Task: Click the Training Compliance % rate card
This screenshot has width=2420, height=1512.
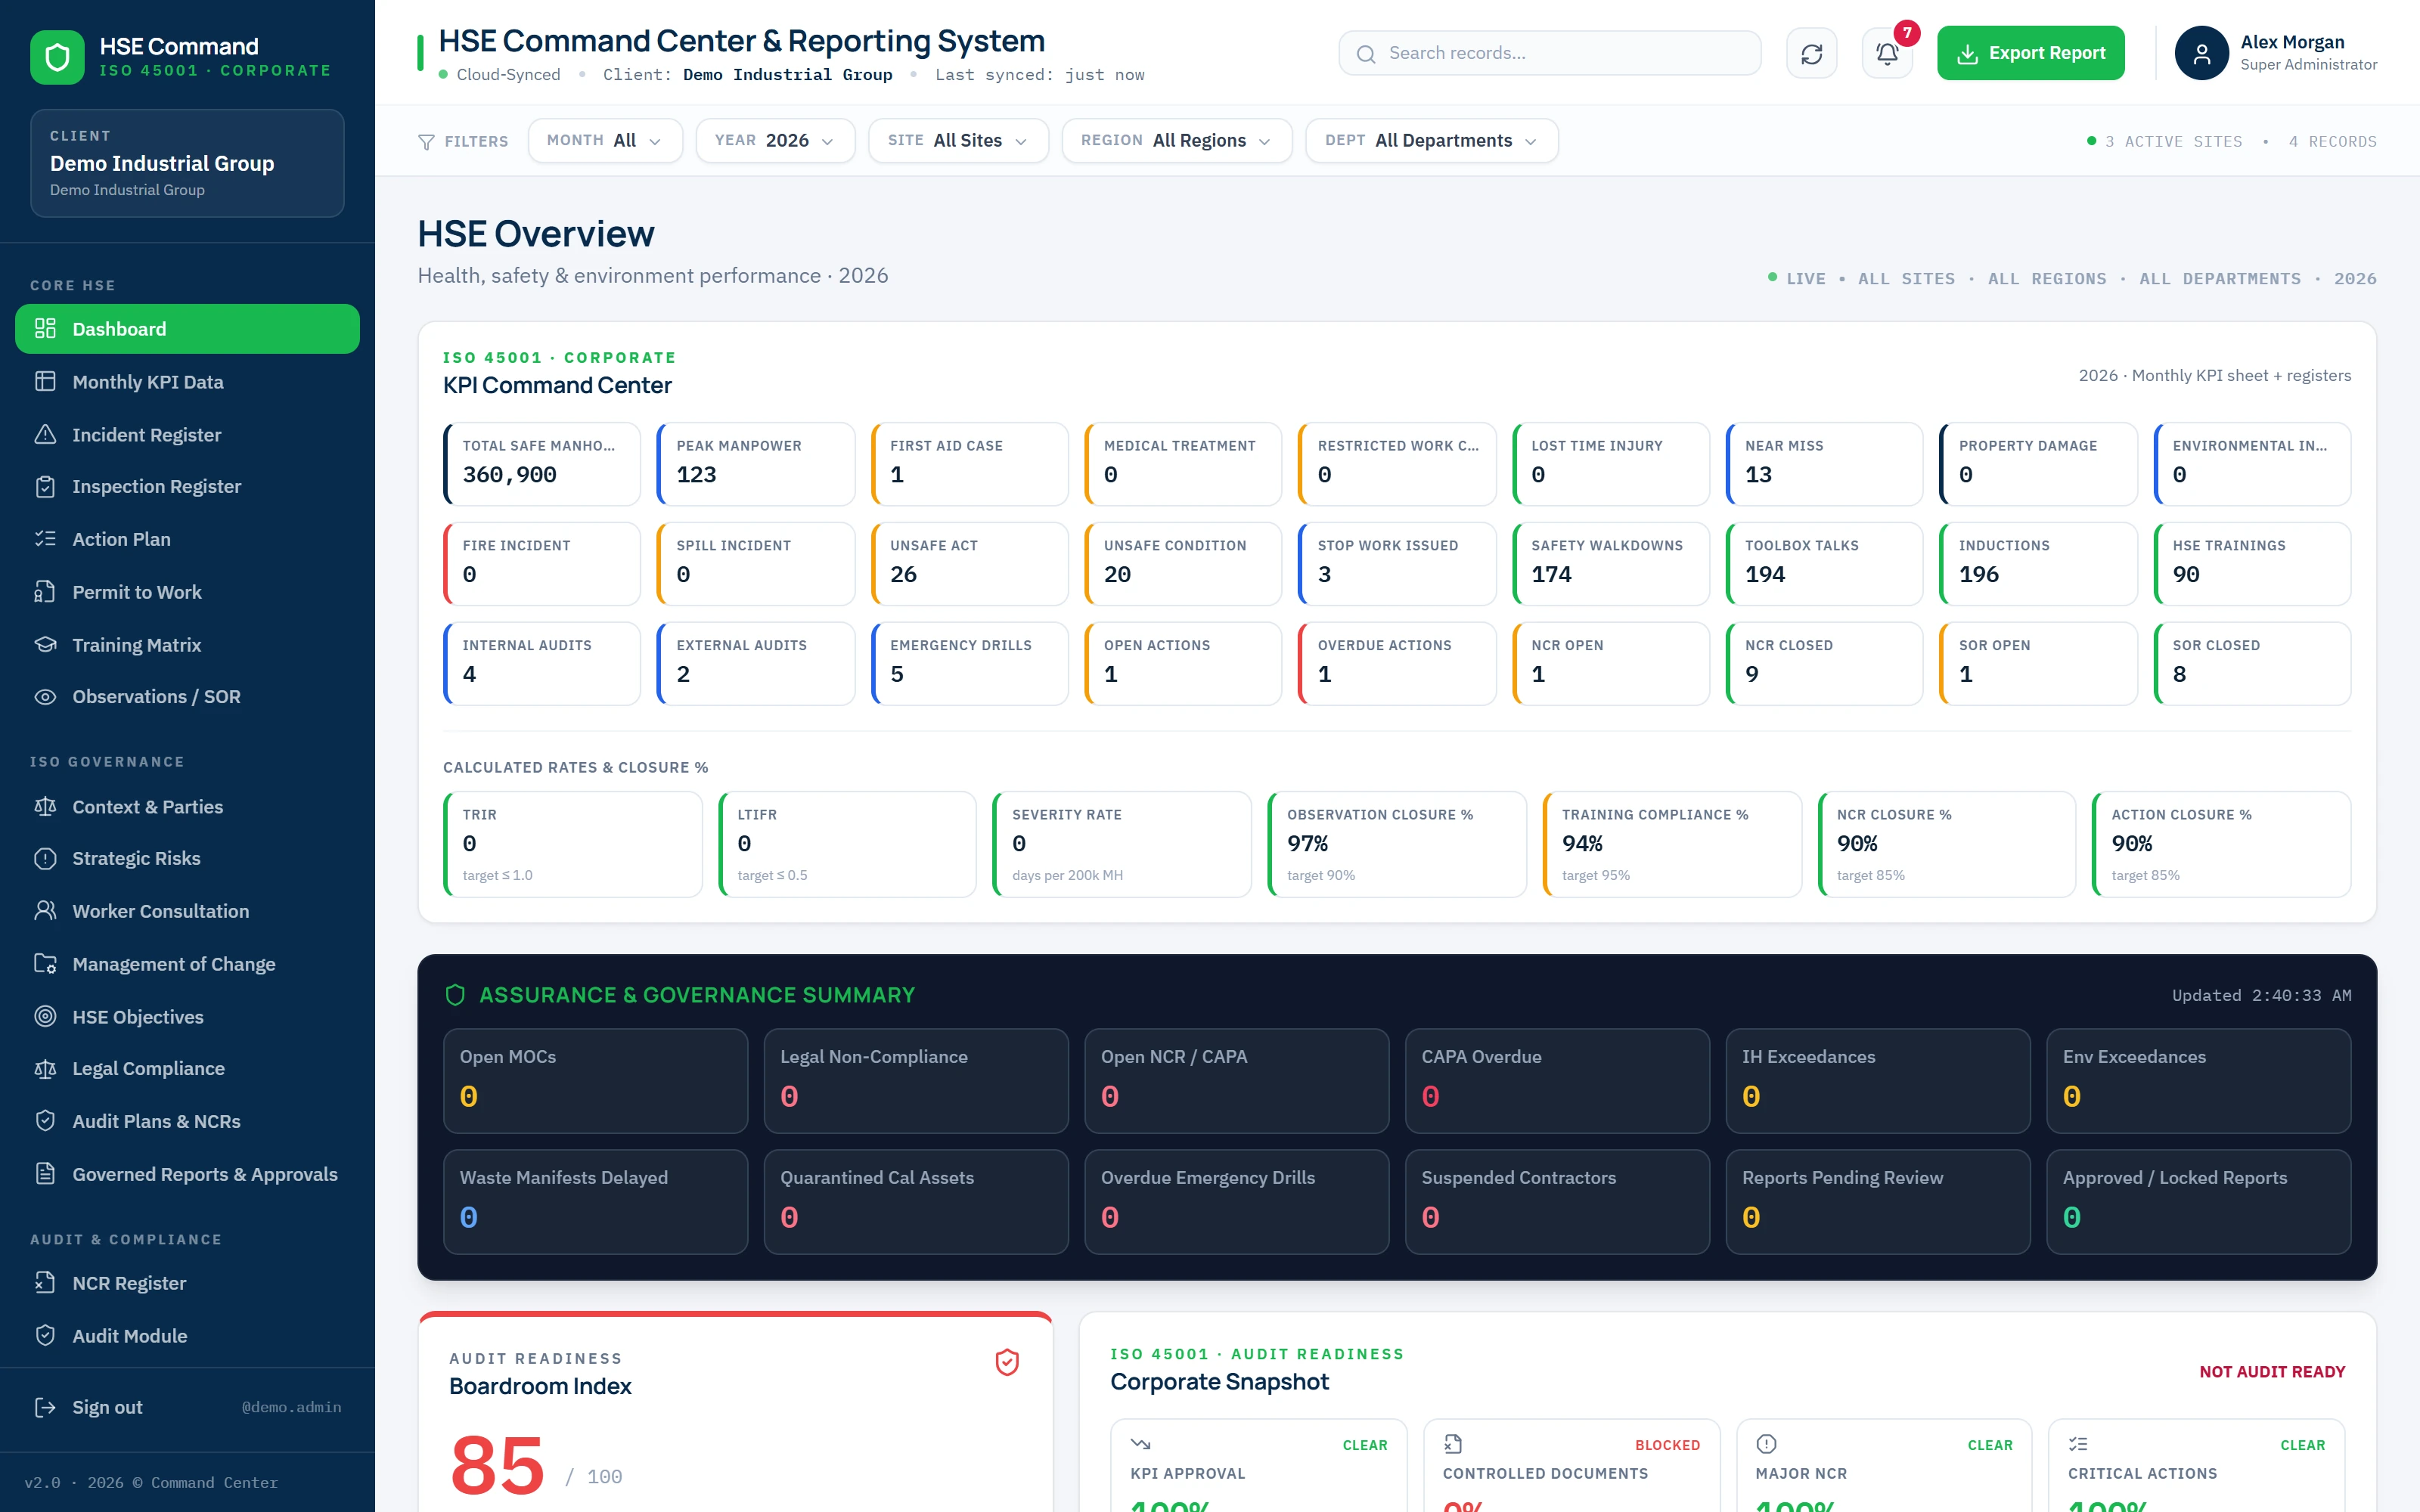Action: coord(1671,844)
